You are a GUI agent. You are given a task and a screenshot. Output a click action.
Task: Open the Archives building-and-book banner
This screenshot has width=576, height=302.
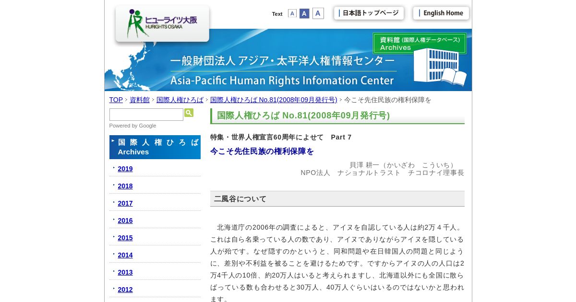(420, 59)
